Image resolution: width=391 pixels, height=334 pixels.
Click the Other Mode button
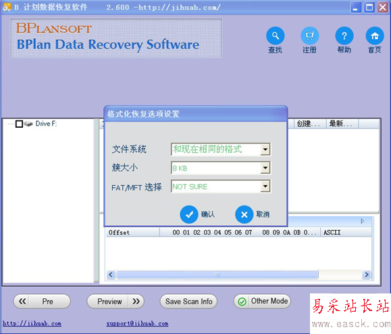point(262,302)
